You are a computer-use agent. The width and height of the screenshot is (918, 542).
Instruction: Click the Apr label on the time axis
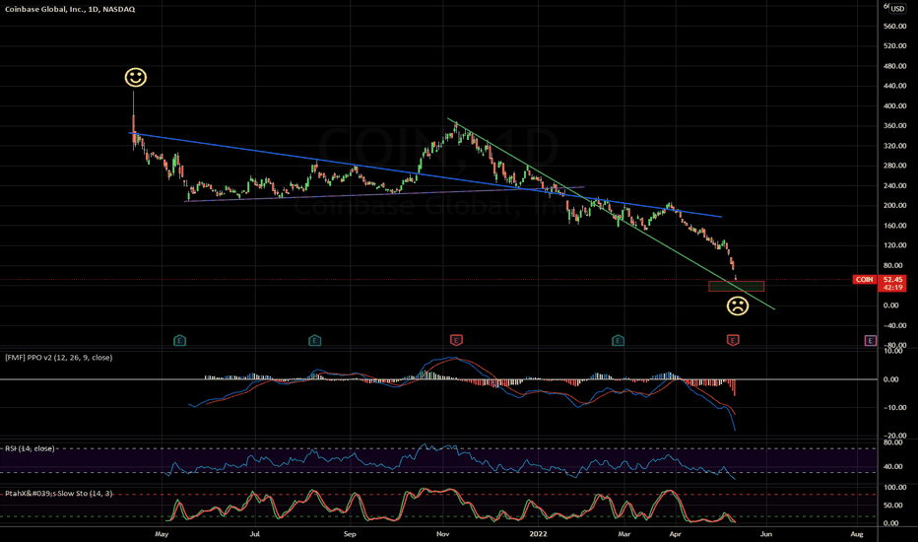675,534
